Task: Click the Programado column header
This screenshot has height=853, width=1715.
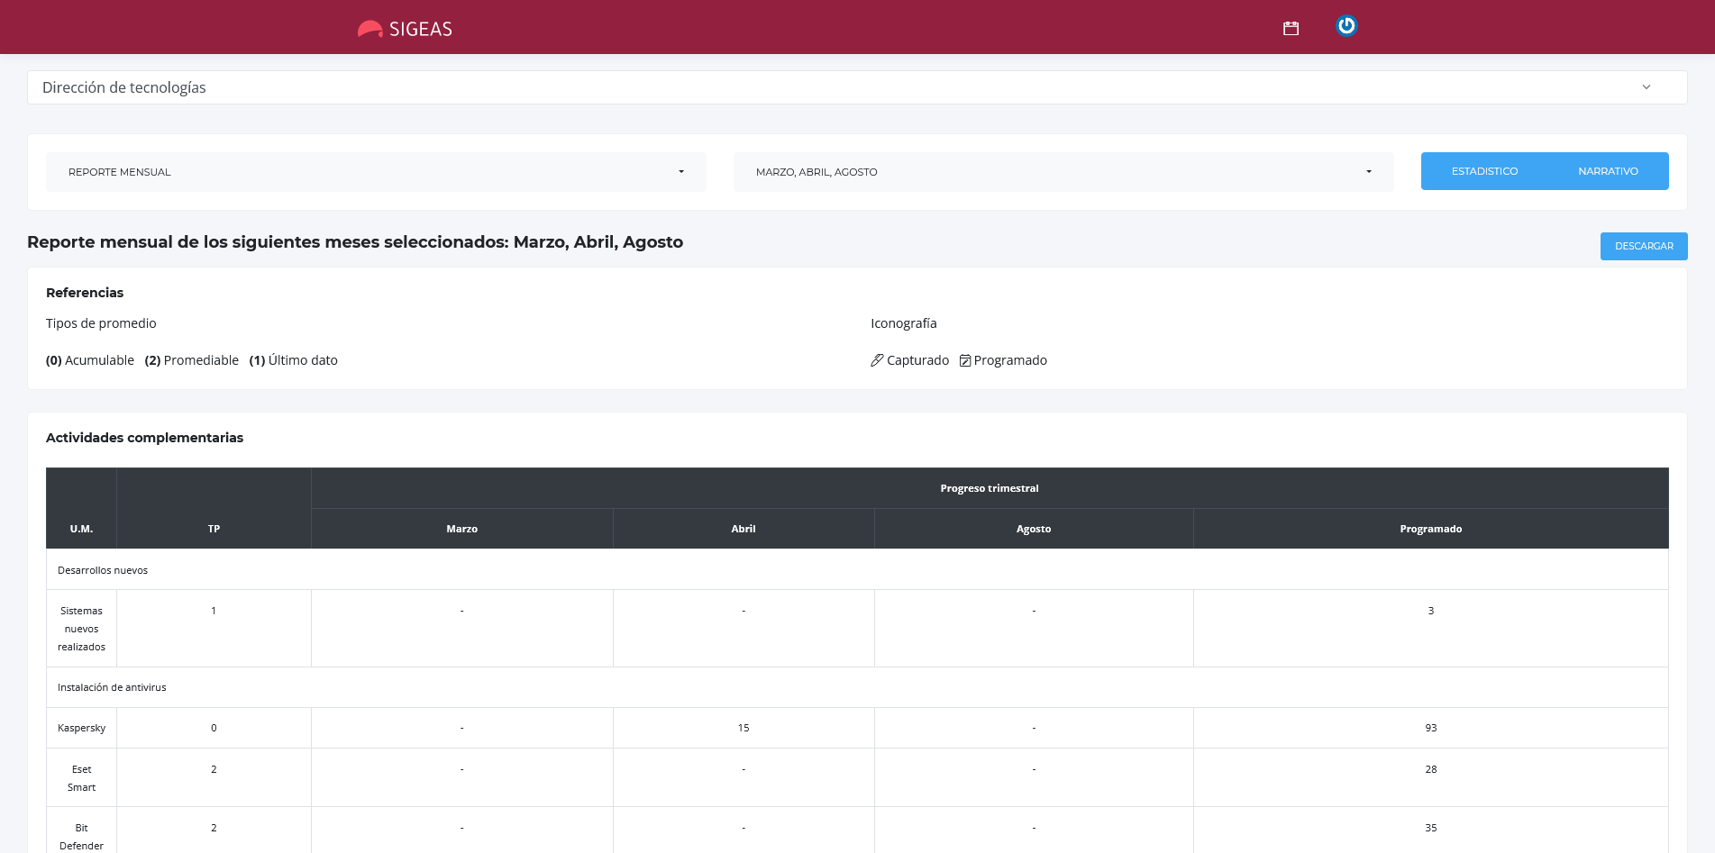Action: tap(1430, 529)
